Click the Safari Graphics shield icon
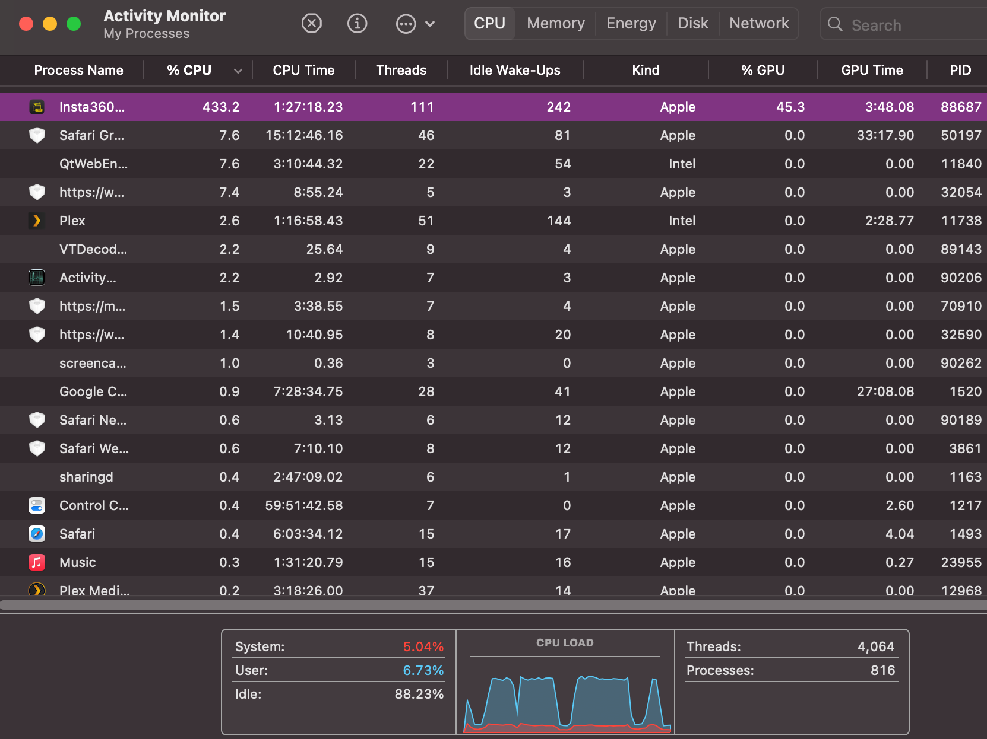987x739 pixels. pyautogui.click(x=37, y=135)
